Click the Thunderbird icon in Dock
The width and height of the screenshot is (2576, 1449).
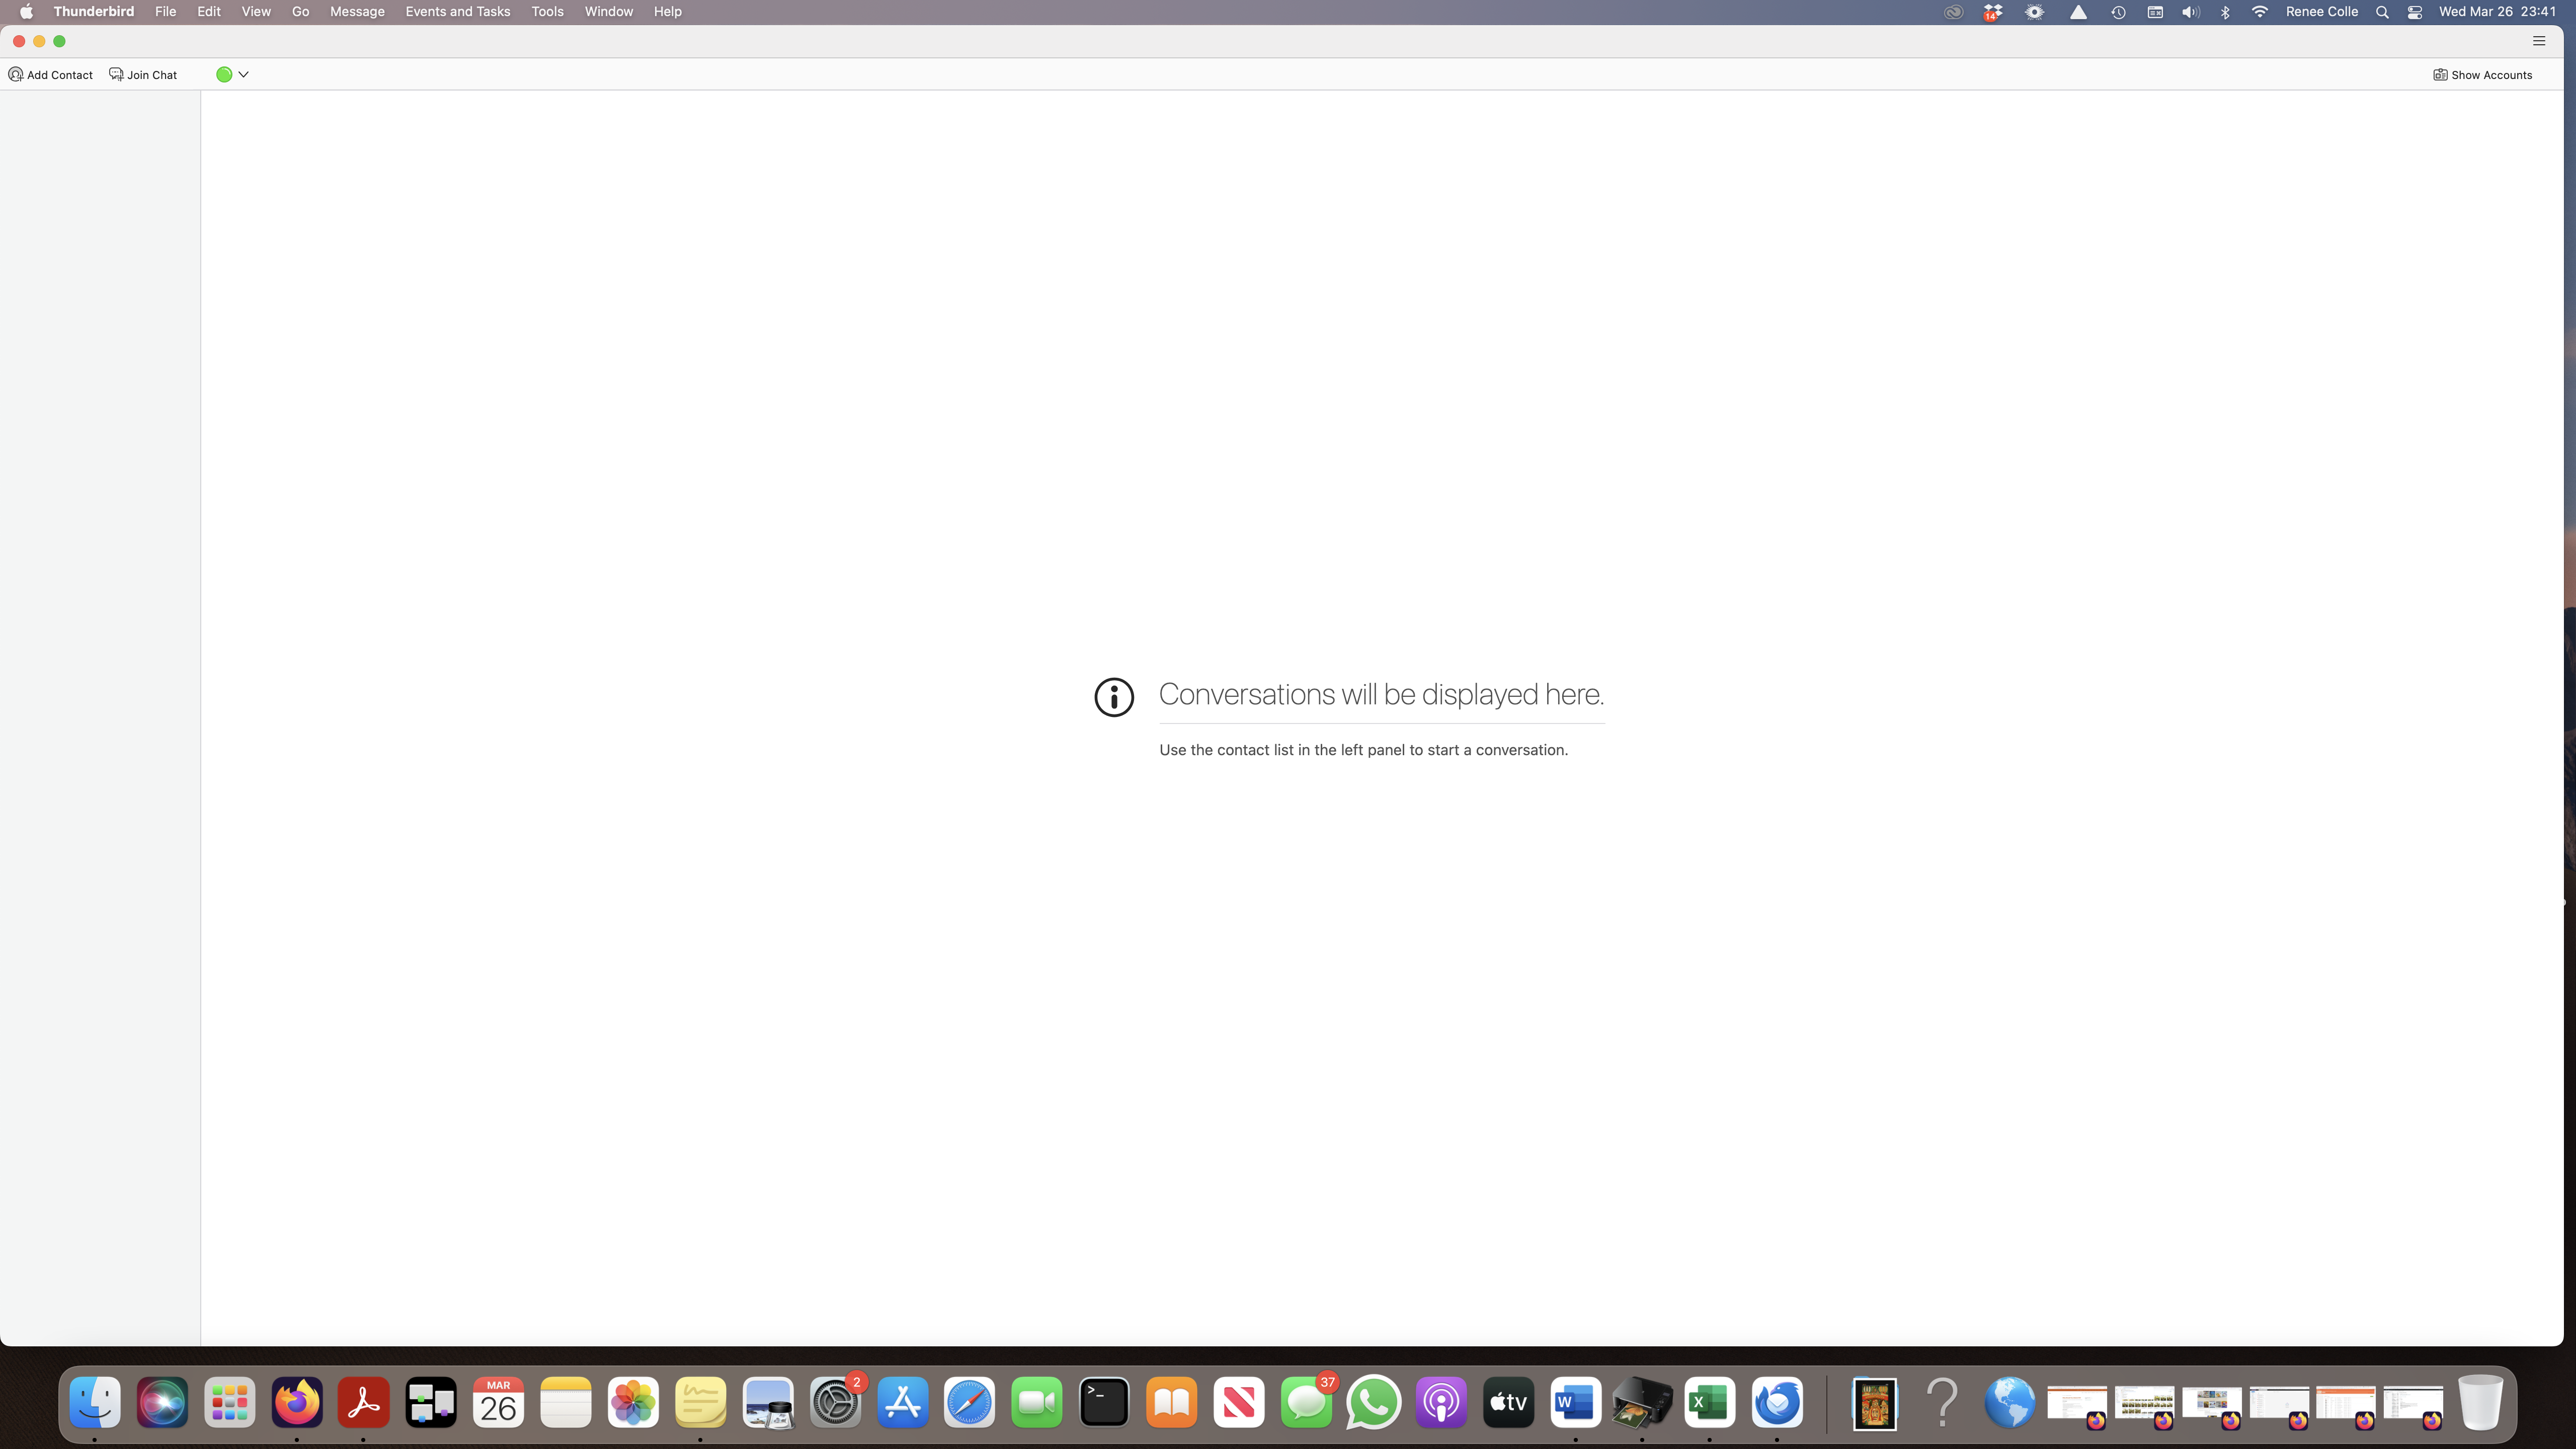pyautogui.click(x=1777, y=1403)
